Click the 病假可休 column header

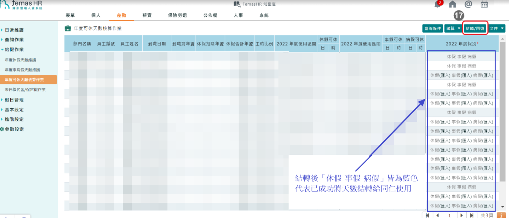coord(415,40)
